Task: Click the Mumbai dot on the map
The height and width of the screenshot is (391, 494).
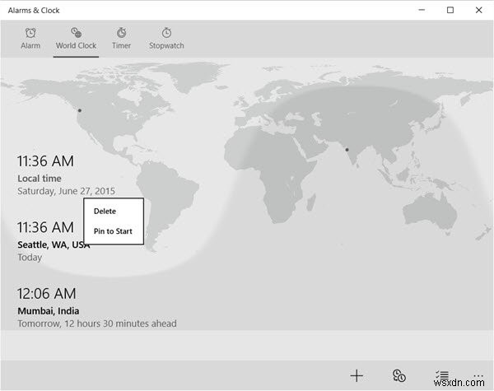Action: point(347,150)
